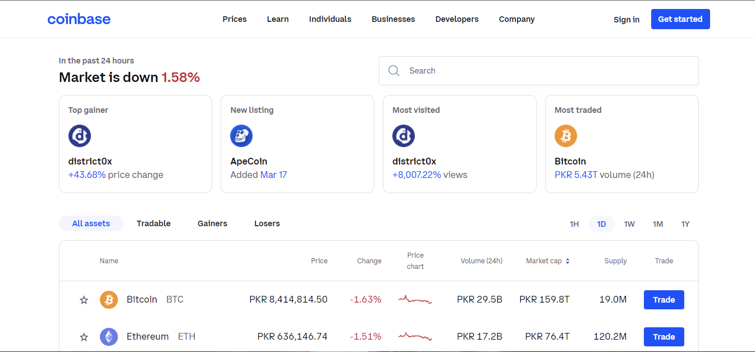Image resolution: width=755 pixels, height=352 pixels.
Task: Click Bitcoin supply 19.0M
Action: [613, 300]
